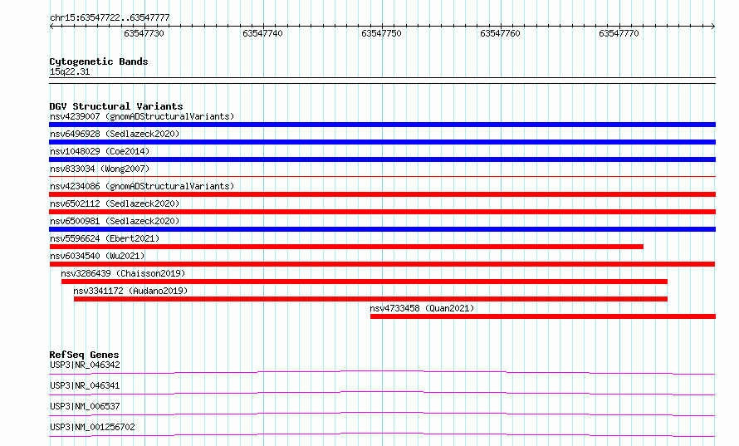
Task: Click the nsv3286439 (Chaisson2019) label
Action: (123, 273)
